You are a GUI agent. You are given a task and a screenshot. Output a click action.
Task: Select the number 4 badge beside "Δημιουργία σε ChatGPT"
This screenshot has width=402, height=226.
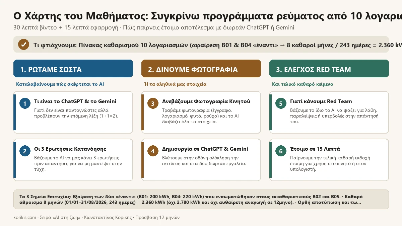(153, 151)
